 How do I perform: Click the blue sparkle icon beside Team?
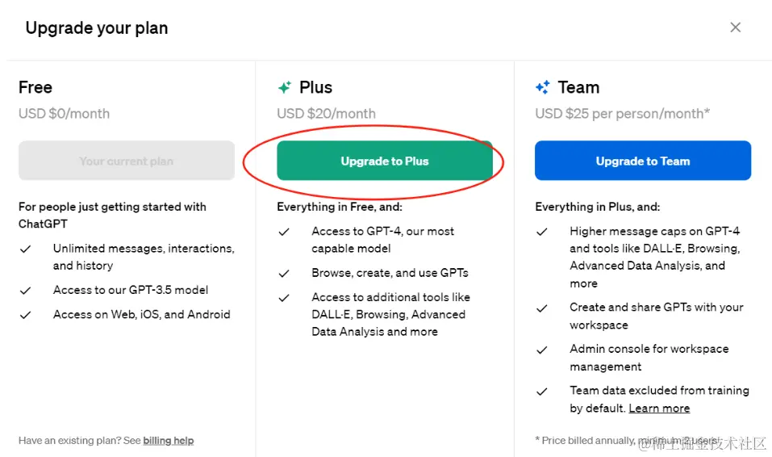(543, 88)
